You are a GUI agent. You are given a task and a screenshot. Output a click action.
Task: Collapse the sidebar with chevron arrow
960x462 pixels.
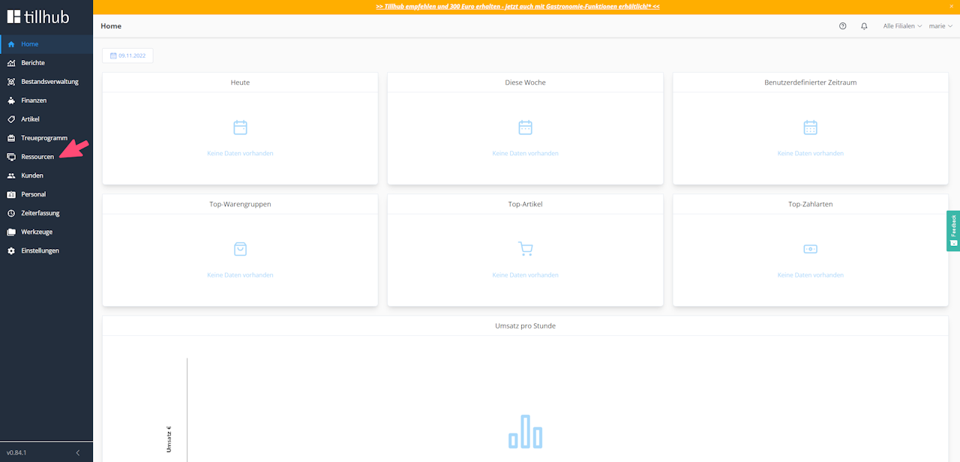pyautogui.click(x=78, y=453)
